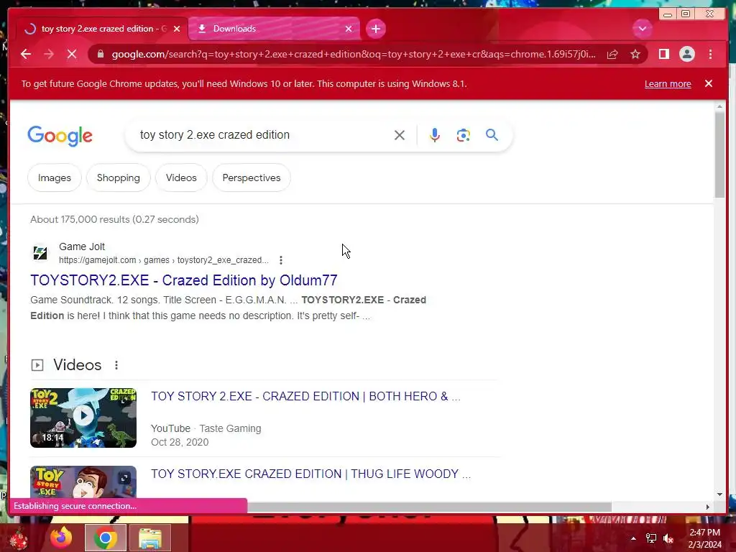Open the Start button

(x=19, y=538)
